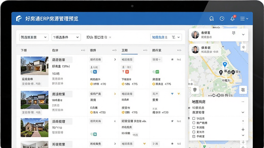
Task: Expand first row's gray chevron in 谭势 column
Action: coord(115,60)
